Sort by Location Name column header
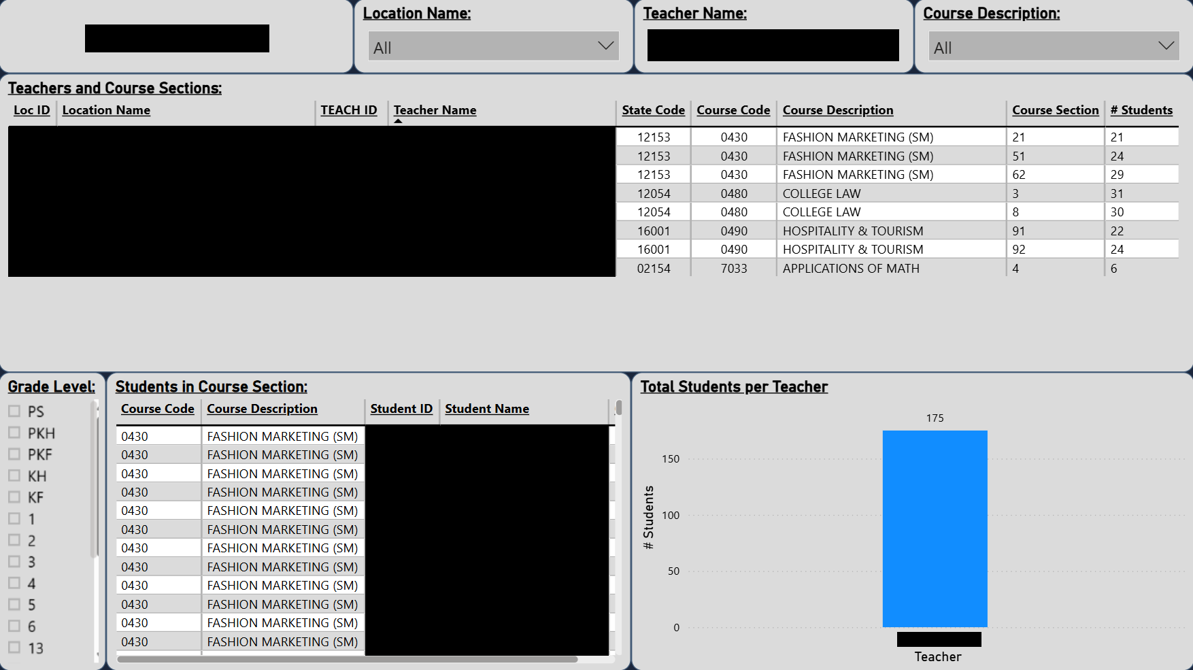The width and height of the screenshot is (1193, 670). tap(106, 110)
